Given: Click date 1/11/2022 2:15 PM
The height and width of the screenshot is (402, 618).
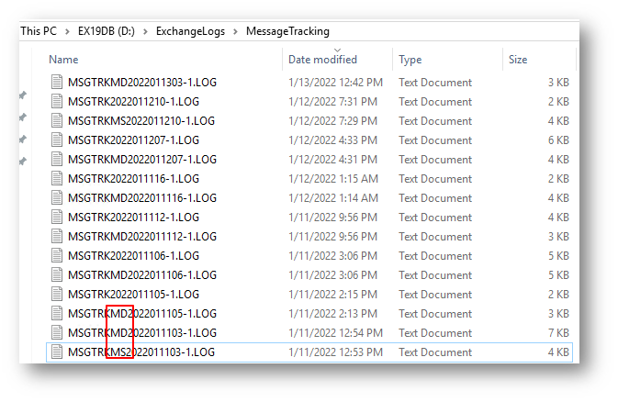Looking at the screenshot, I should tap(332, 295).
